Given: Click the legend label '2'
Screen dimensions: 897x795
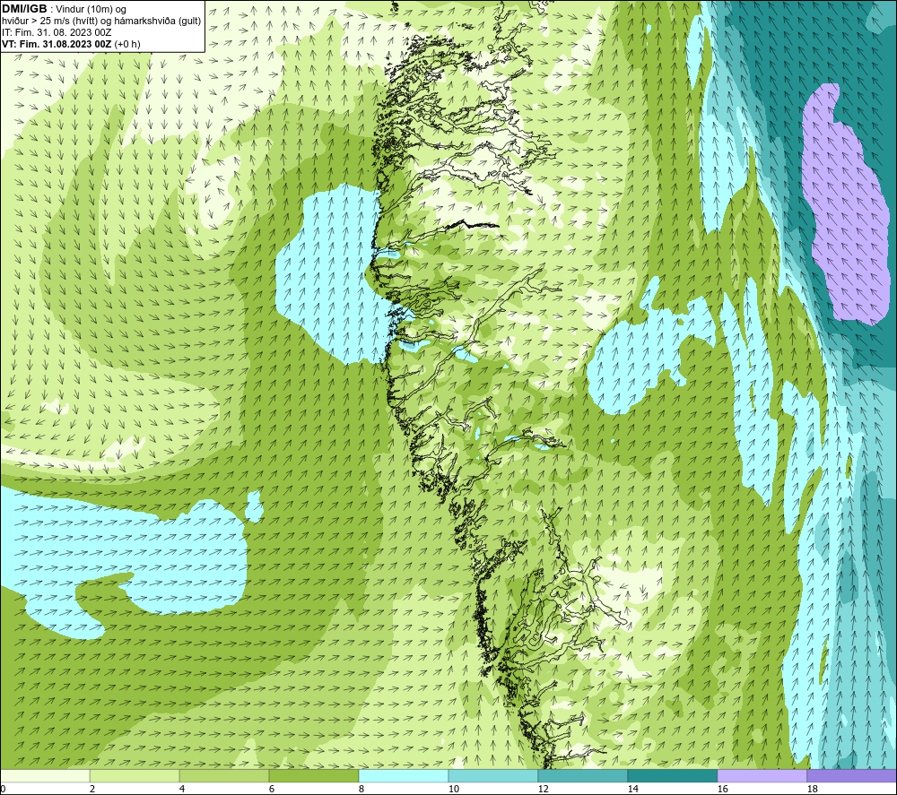Looking at the screenshot, I should [92, 790].
